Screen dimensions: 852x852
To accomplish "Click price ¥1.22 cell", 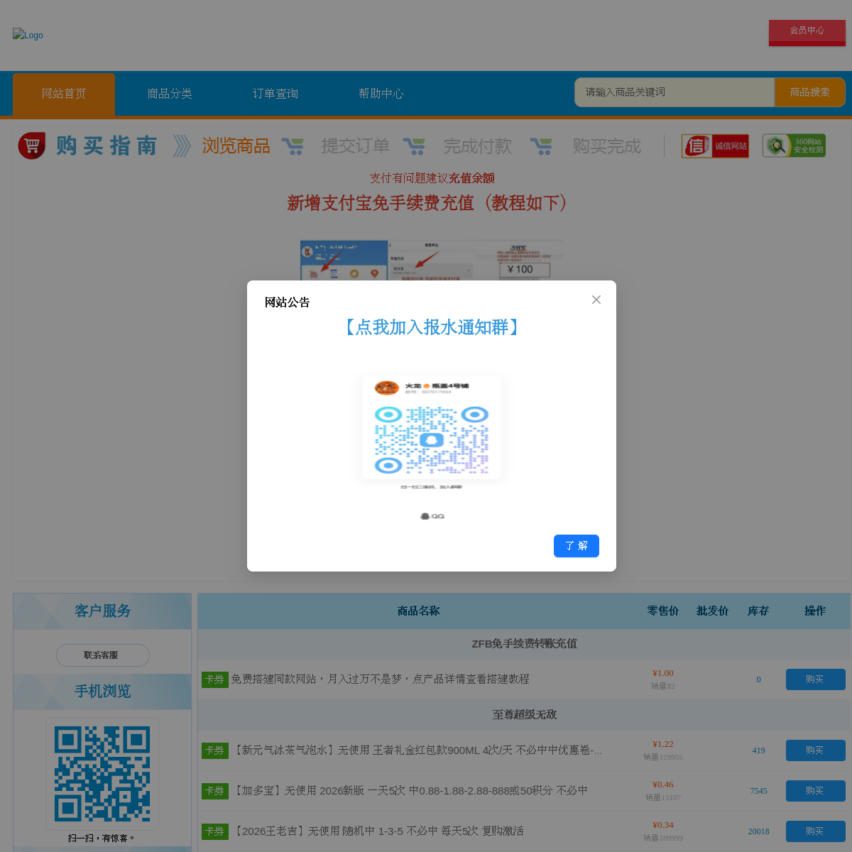I will pyautogui.click(x=663, y=744).
